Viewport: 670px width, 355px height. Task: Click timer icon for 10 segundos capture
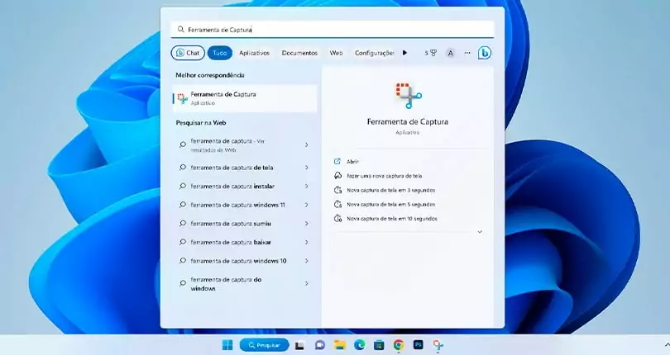[337, 219]
